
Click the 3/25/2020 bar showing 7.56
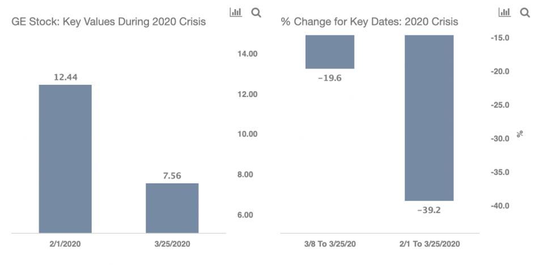click(x=172, y=208)
